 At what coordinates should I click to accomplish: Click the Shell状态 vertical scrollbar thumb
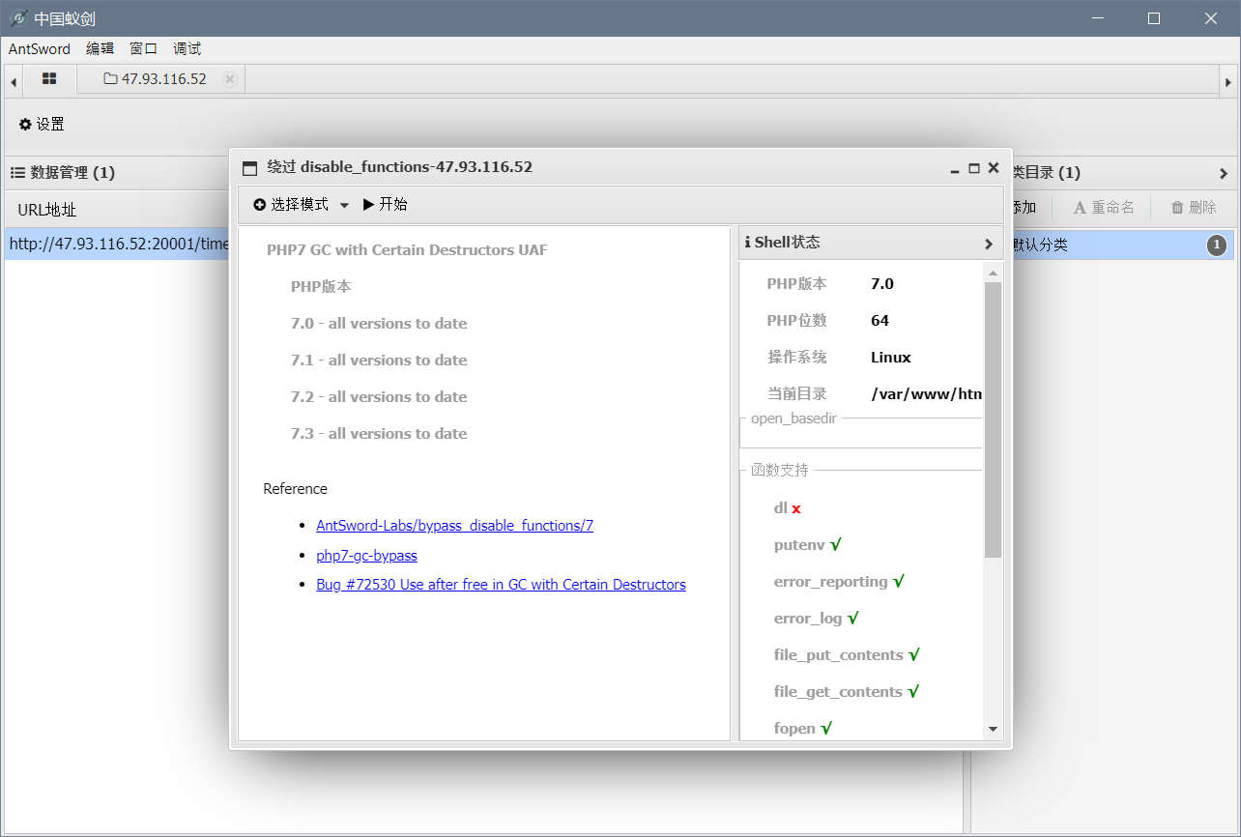coord(993,419)
